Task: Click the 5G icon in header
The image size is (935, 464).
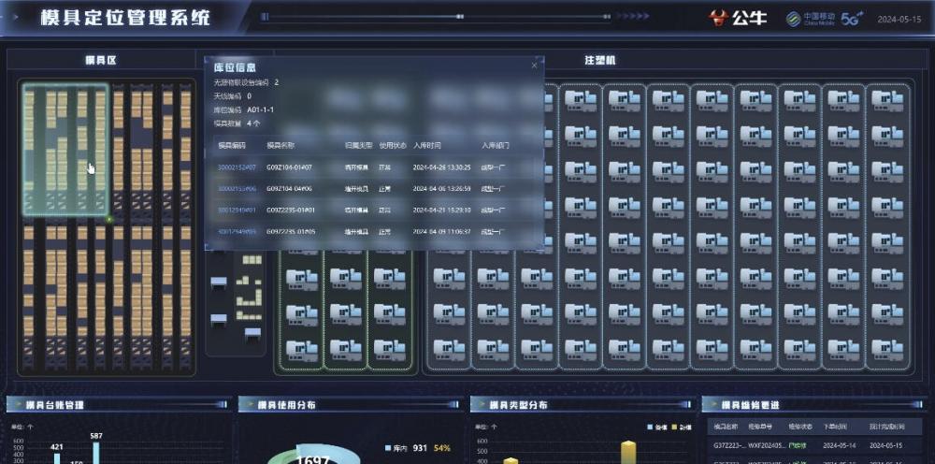Action: 852,18
